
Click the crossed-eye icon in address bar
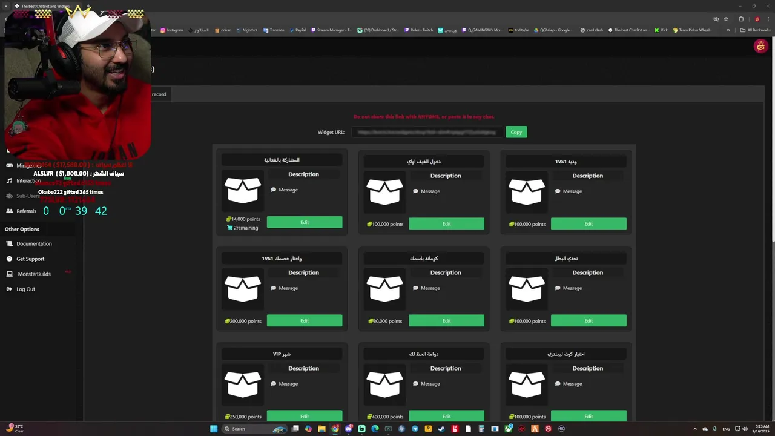[716, 19]
